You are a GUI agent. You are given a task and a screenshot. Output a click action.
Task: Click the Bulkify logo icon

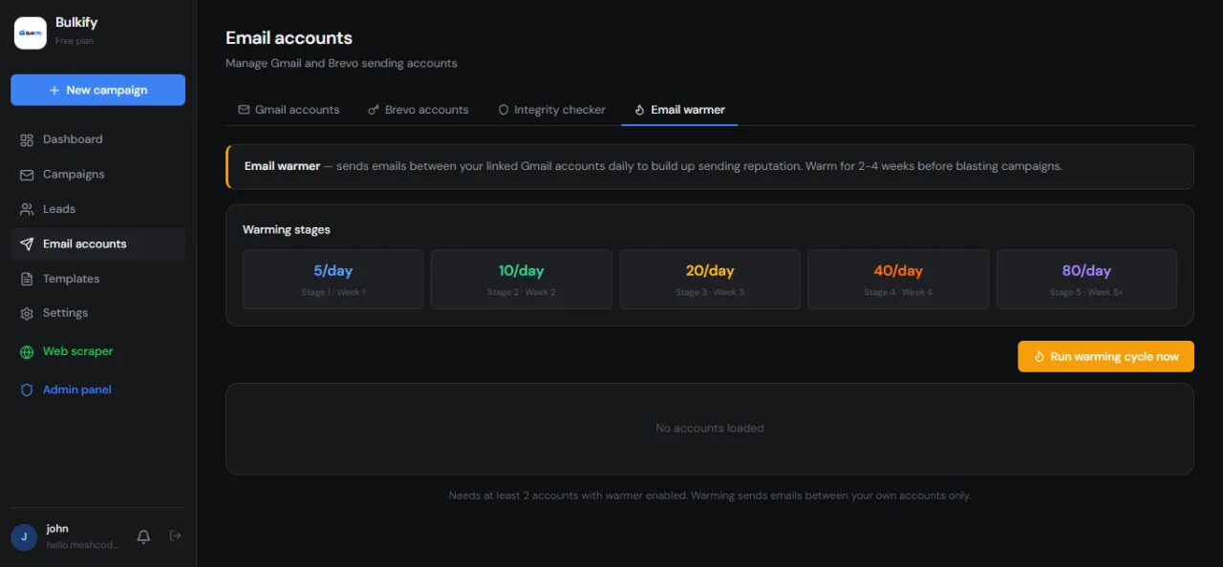pos(31,32)
